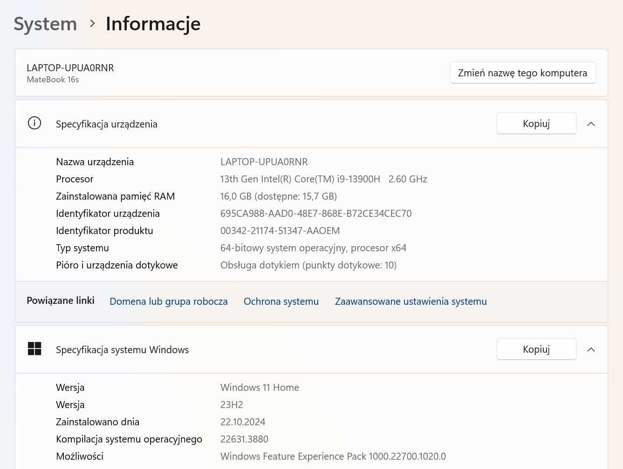Select device ID 695CA988-AAD0 value
The image size is (623, 469).
tap(316, 214)
